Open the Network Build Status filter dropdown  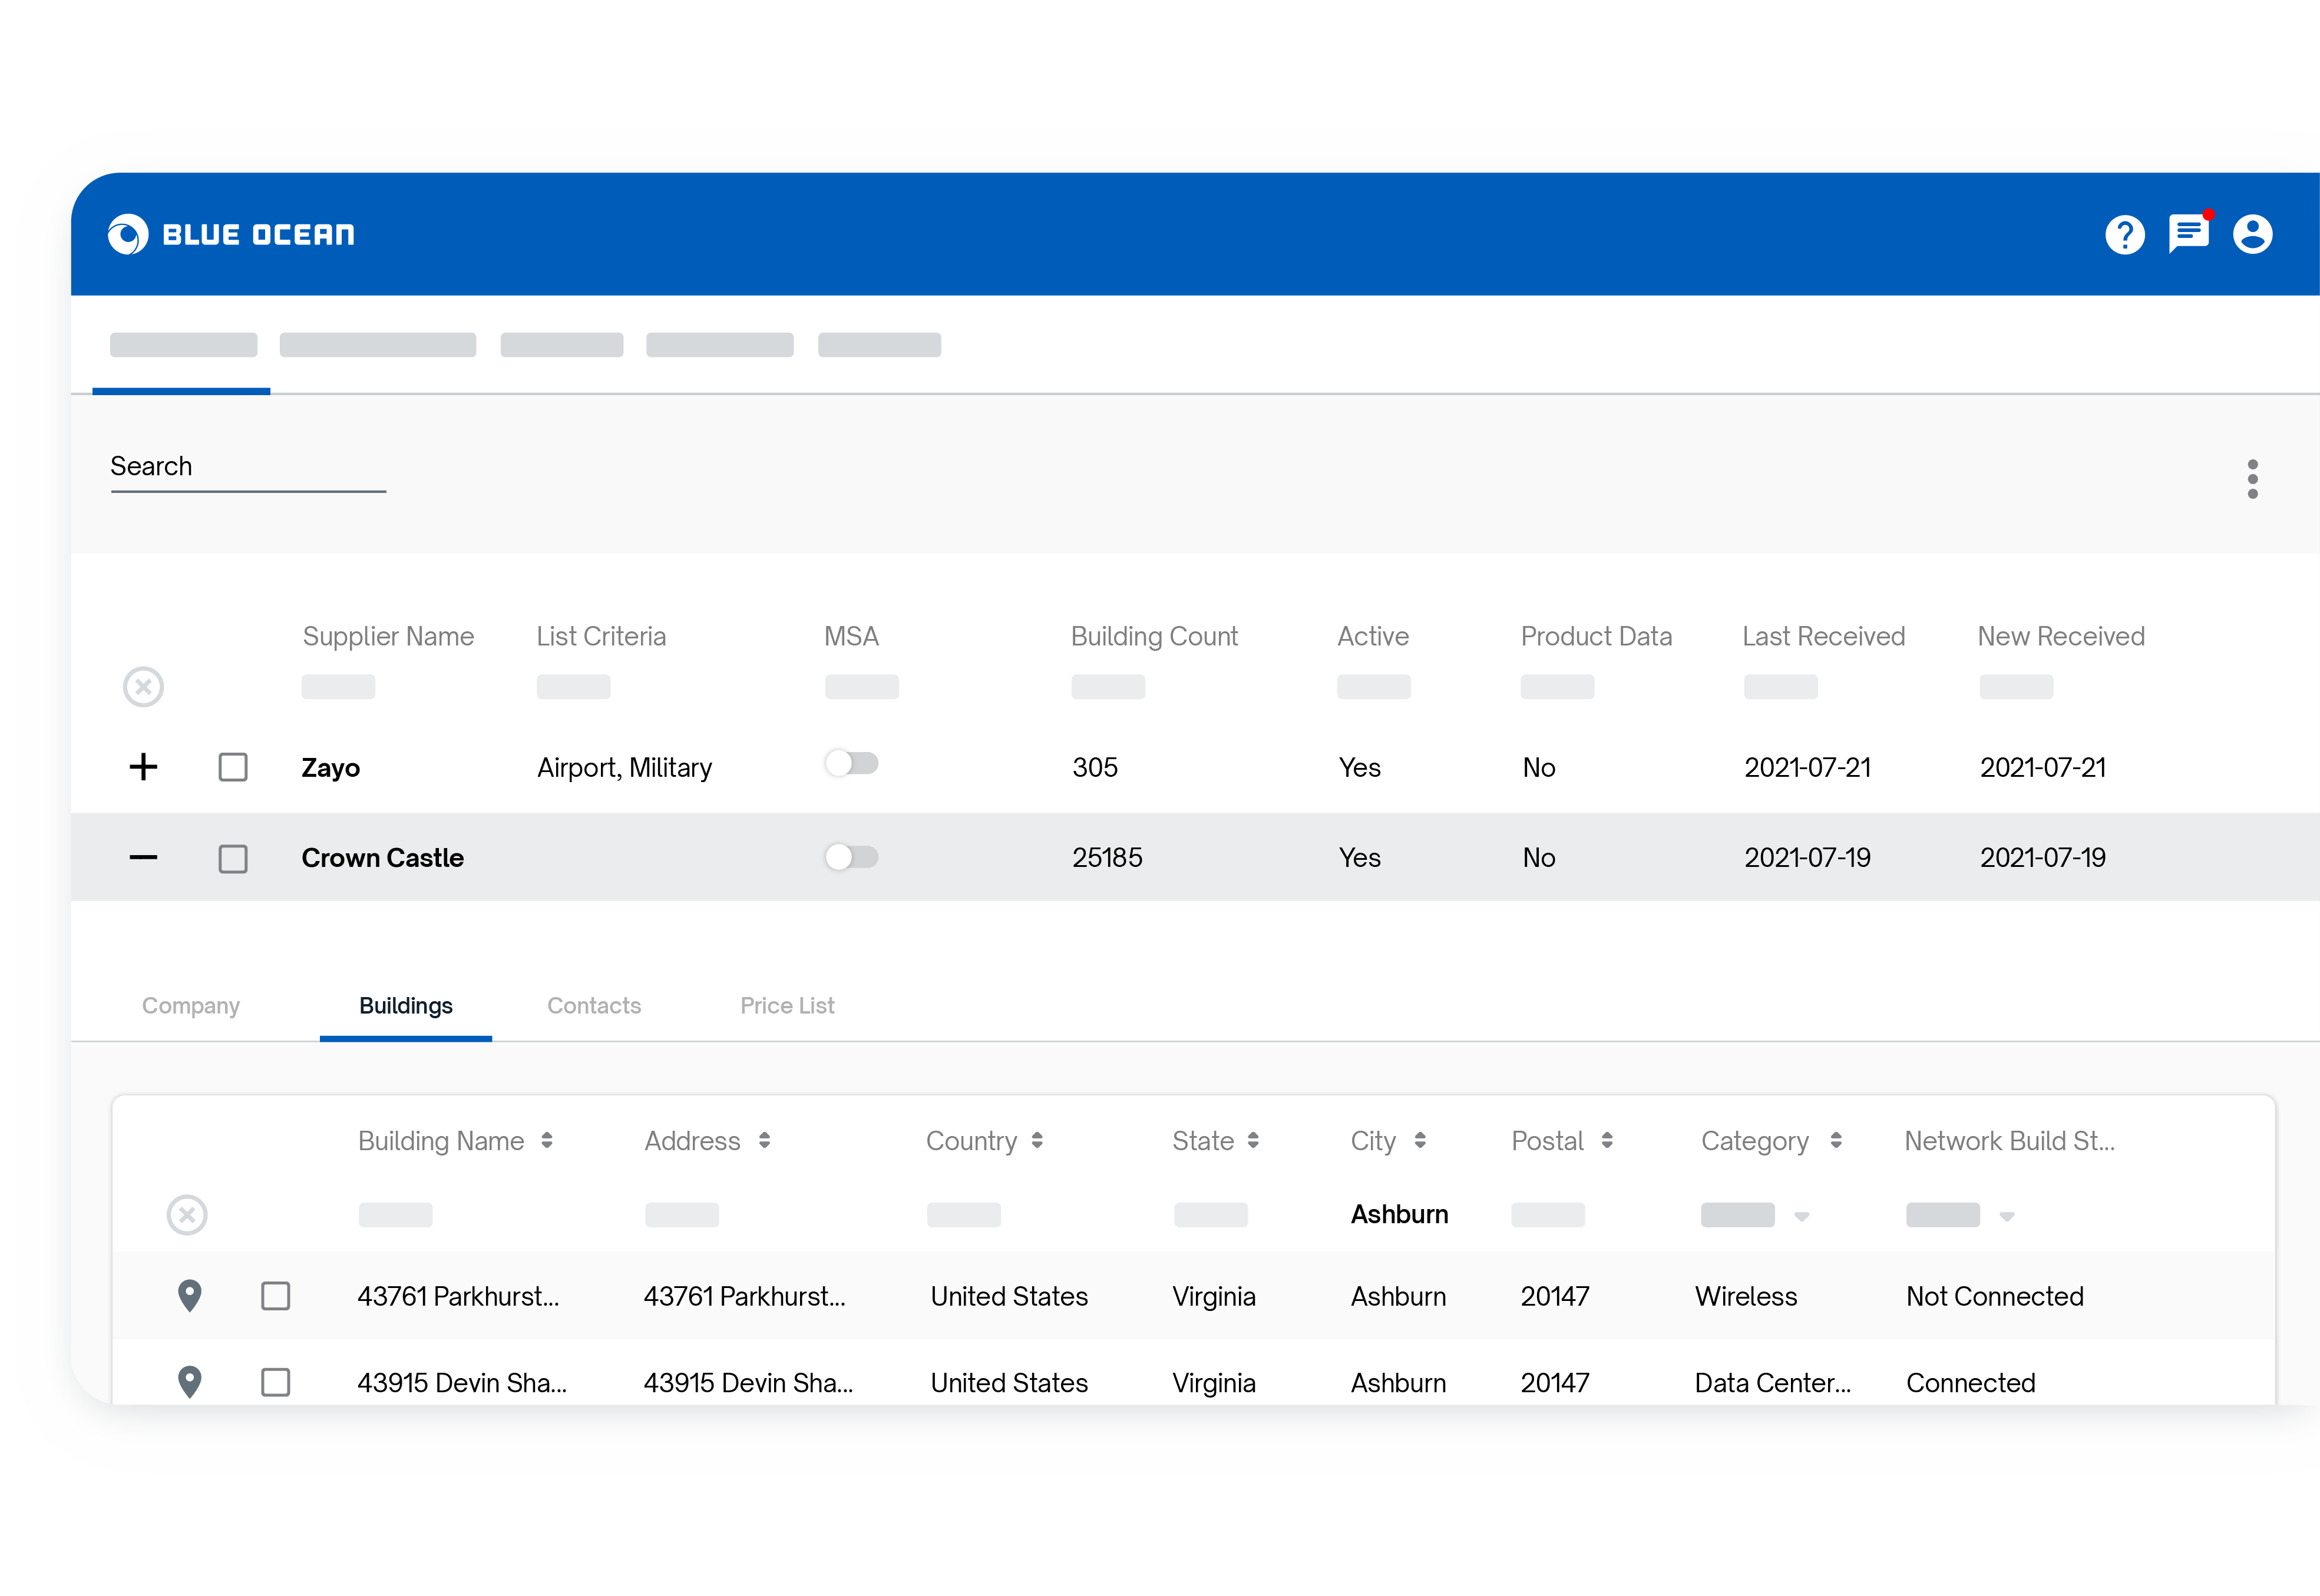[x=2006, y=1217]
